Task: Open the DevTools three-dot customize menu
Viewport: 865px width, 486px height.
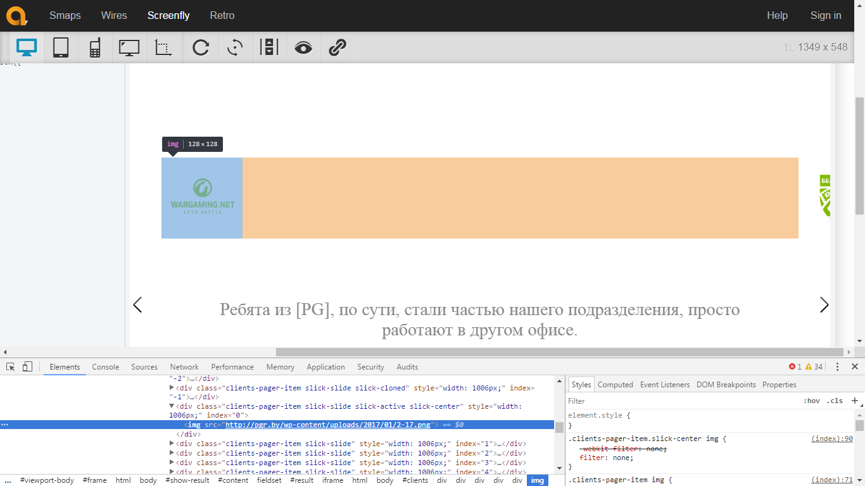Action: pyautogui.click(x=837, y=367)
